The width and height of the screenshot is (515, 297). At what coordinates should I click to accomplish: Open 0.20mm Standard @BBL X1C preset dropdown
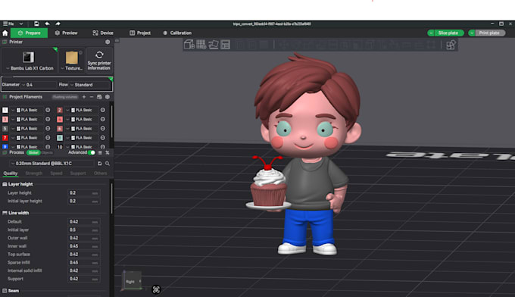(x=52, y=164)
